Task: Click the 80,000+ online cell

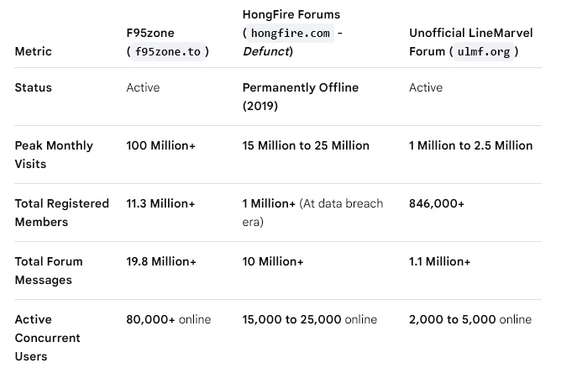Action: point(169,319)
